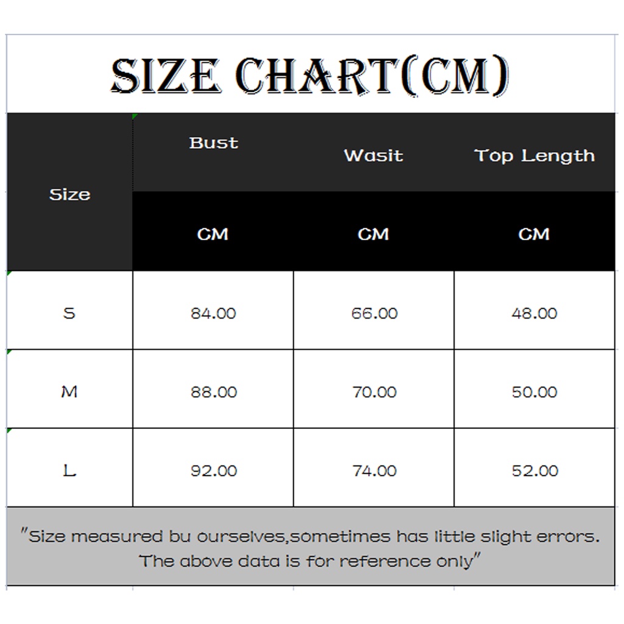Select the Bust column header
Viewport: 624px width, 624px height.
coord(213,144)
